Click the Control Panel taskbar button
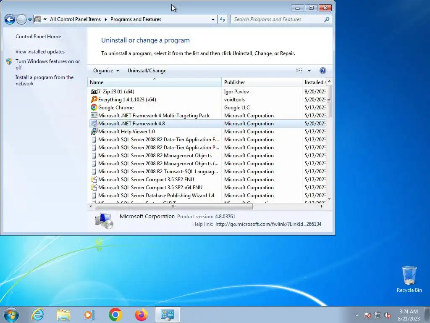Viewport: 430px width, 323px height. pyautogui.click(x=167, y=315)
